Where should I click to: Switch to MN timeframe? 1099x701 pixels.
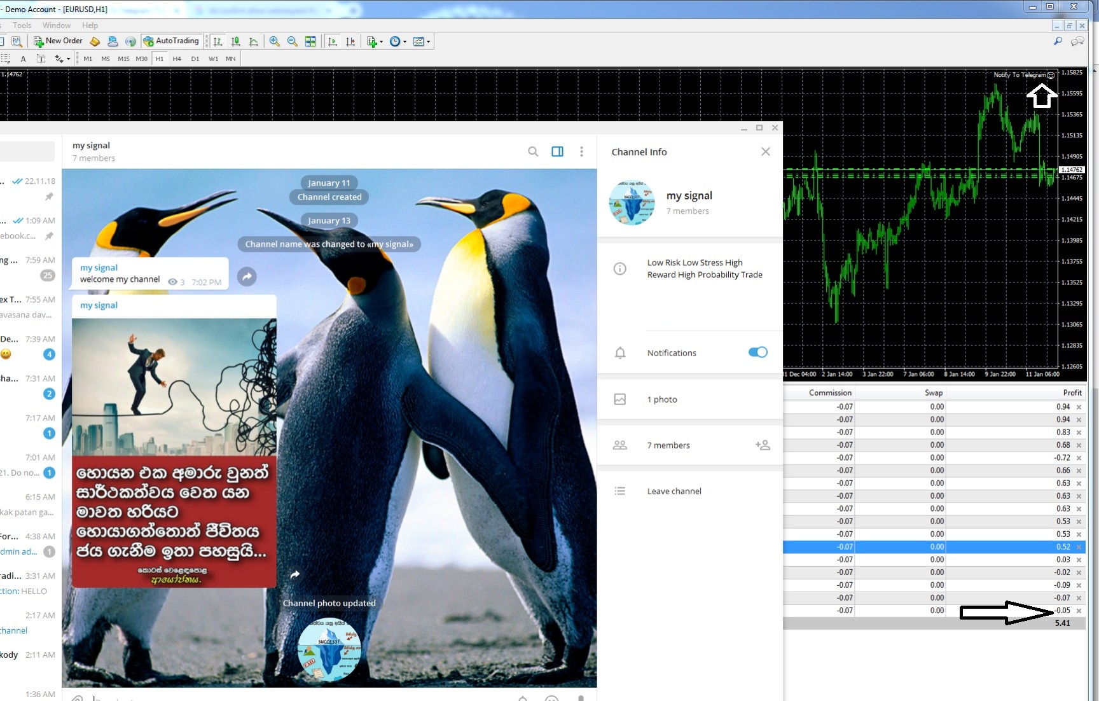point(230,59)
